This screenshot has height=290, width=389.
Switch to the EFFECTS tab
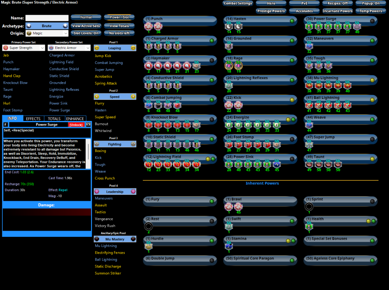[x=33, y=119]
